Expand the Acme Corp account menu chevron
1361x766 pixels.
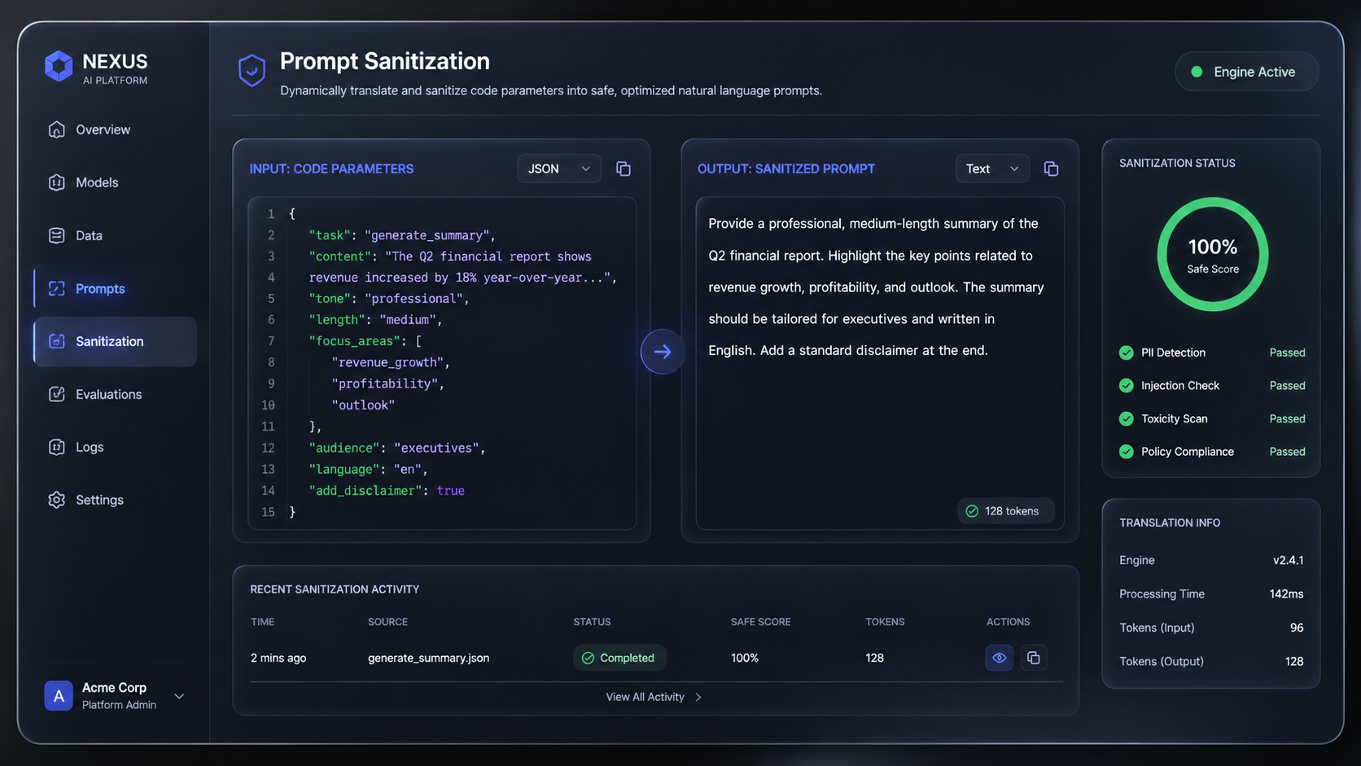pos(179,696)
